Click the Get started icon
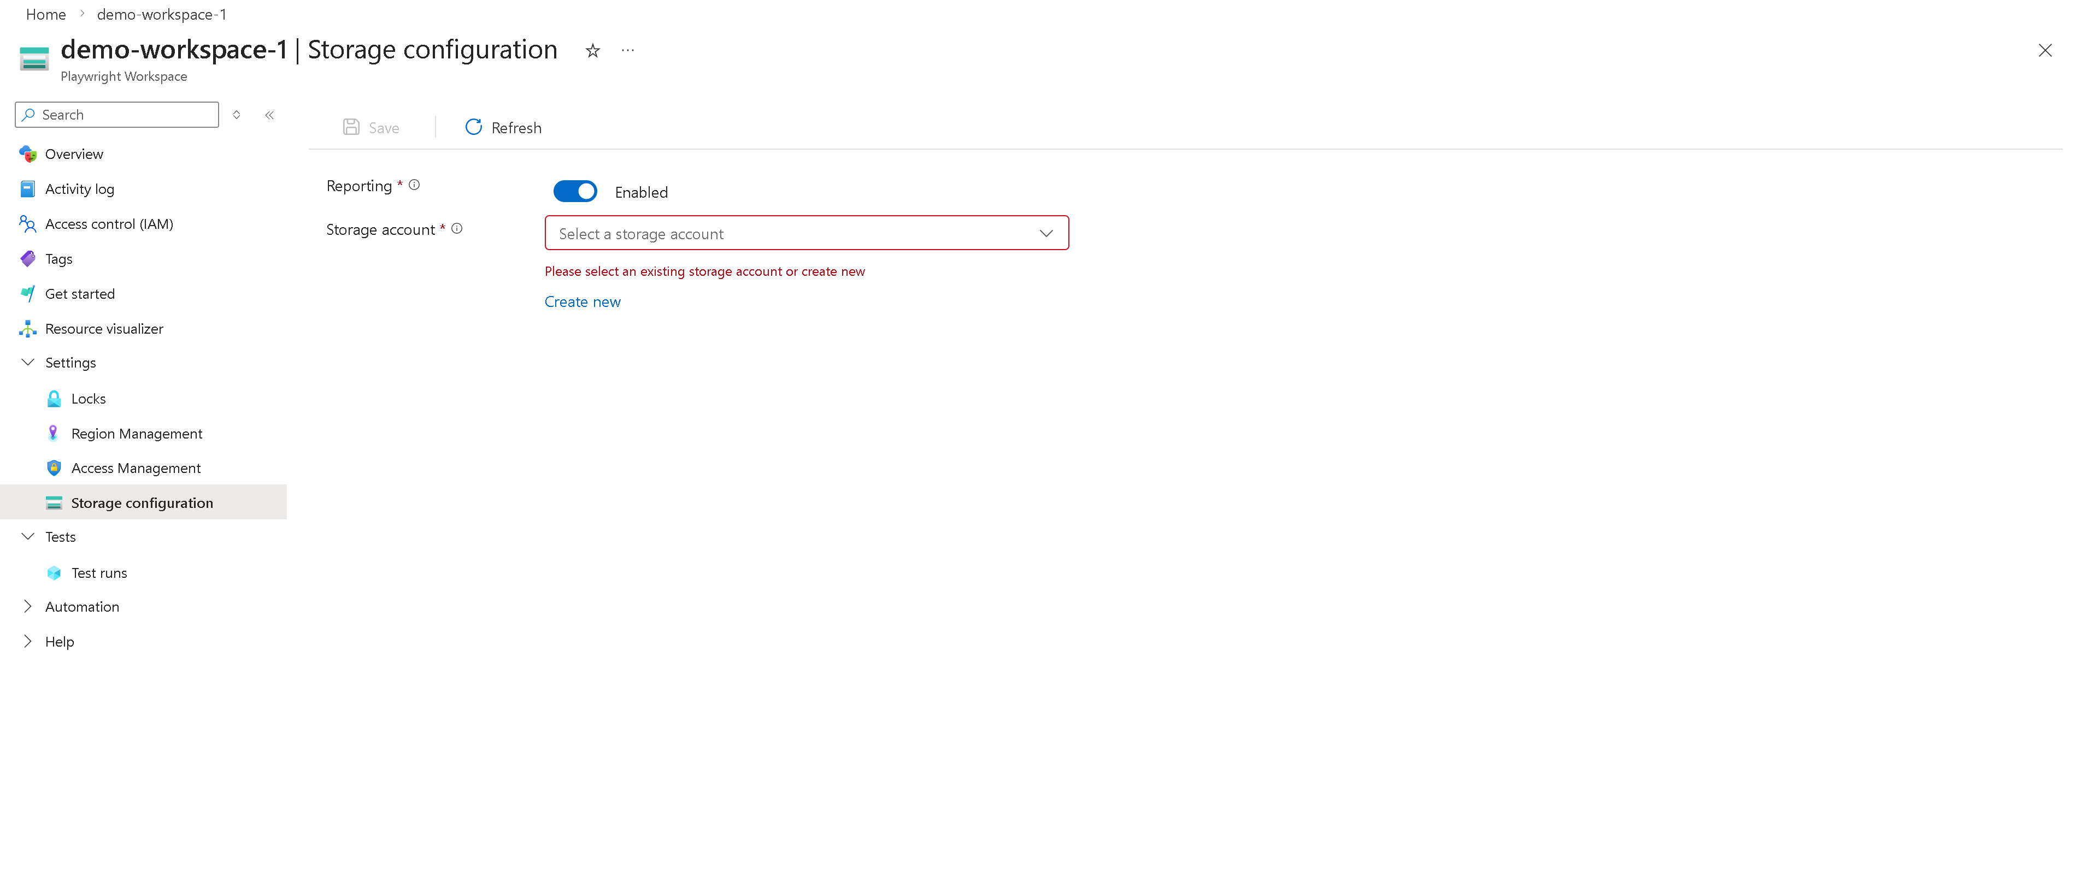This screenshot has height=882, width=2082. [27, 293]
